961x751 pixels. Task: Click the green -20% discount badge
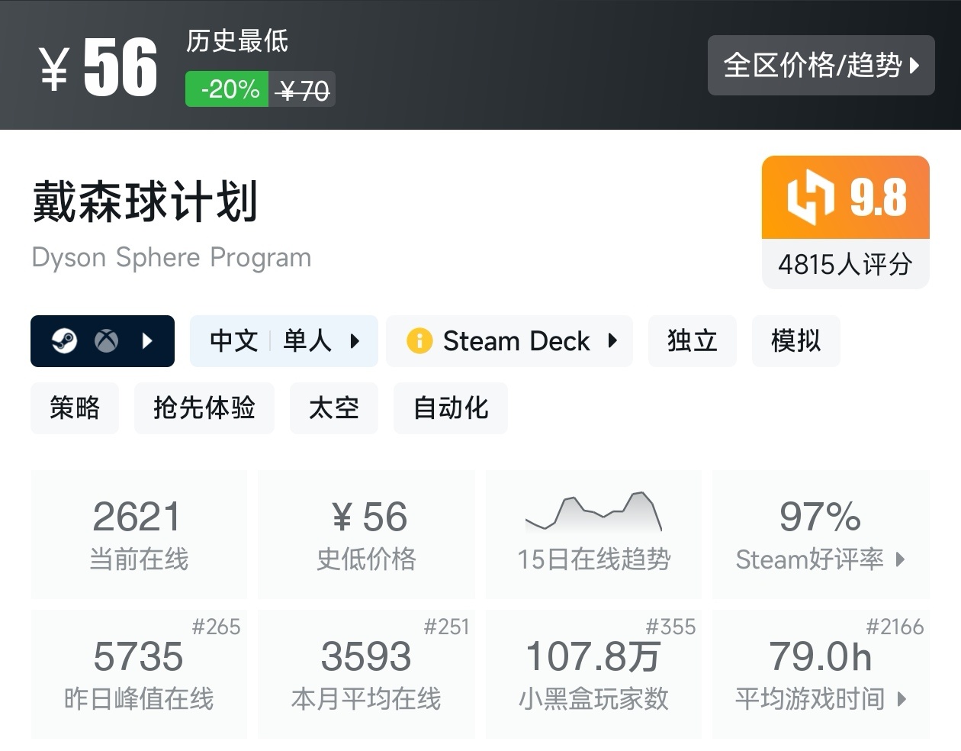point(227,89)
